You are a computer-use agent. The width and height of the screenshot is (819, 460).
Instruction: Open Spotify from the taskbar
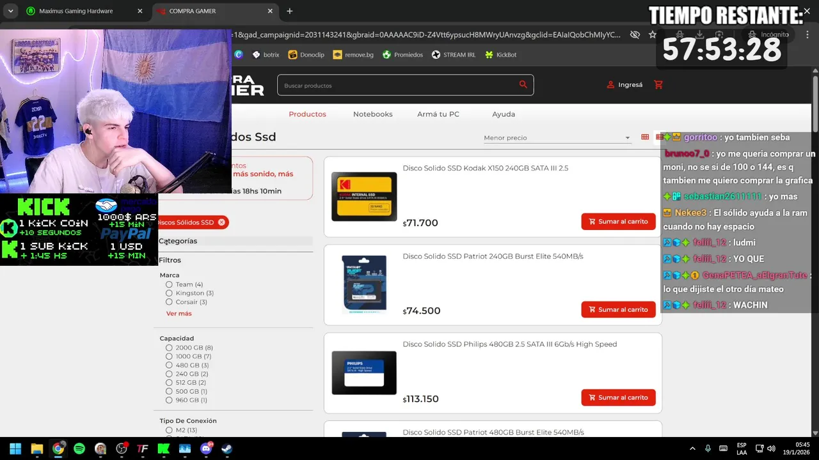(79, 448)
